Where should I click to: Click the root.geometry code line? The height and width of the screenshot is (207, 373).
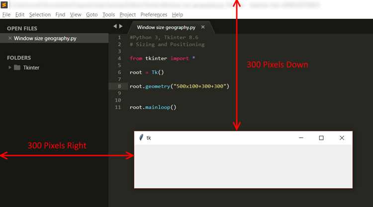coord(180,87)
